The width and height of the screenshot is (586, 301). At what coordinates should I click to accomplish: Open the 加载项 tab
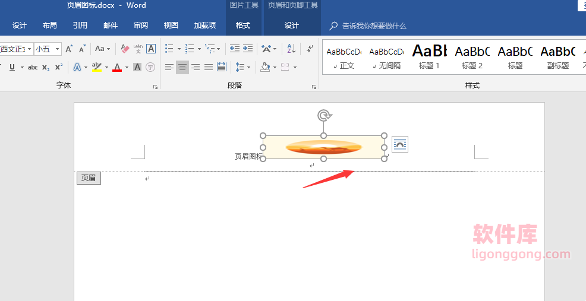point(205,26)
